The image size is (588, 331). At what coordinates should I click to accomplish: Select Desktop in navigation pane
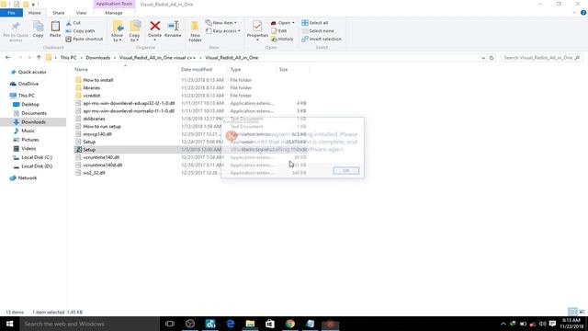(30, 104)
